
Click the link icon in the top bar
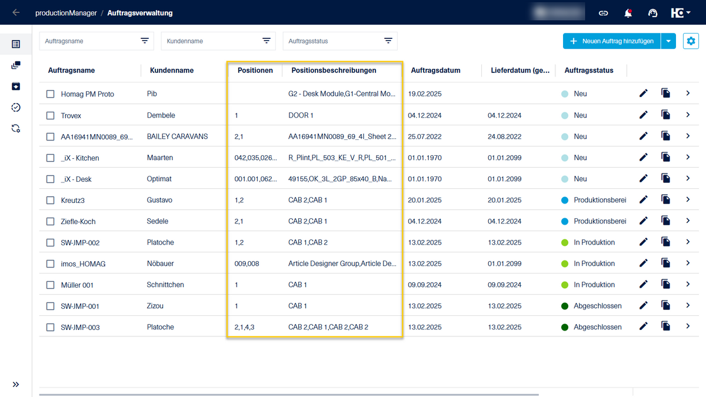pyautogui.click(x=603, y=12)
